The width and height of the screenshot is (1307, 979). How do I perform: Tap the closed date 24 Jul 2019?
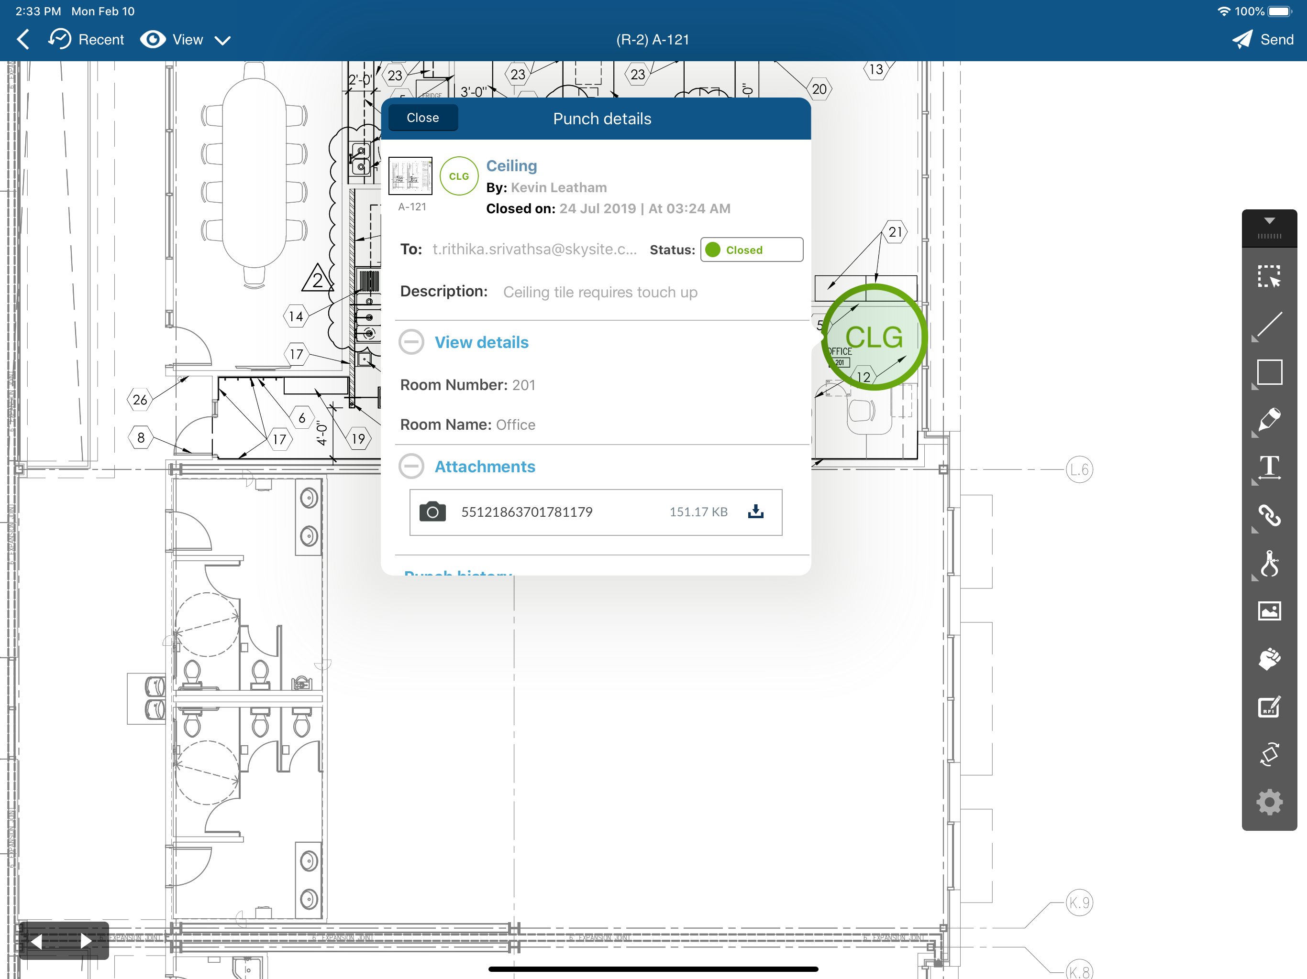(598, 208)
